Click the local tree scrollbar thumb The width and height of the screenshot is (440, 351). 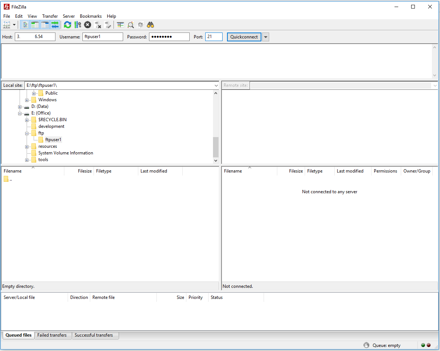click(216, 147)
